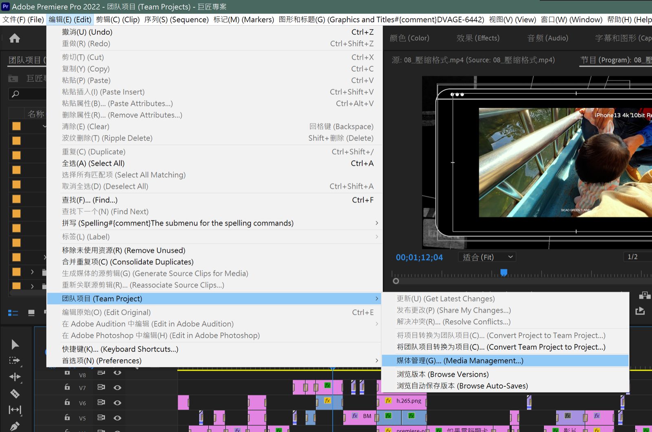Click Select All menu entry
Image resolution: width=652 pixels, height=432 pixels.
[x=215, y=163]
